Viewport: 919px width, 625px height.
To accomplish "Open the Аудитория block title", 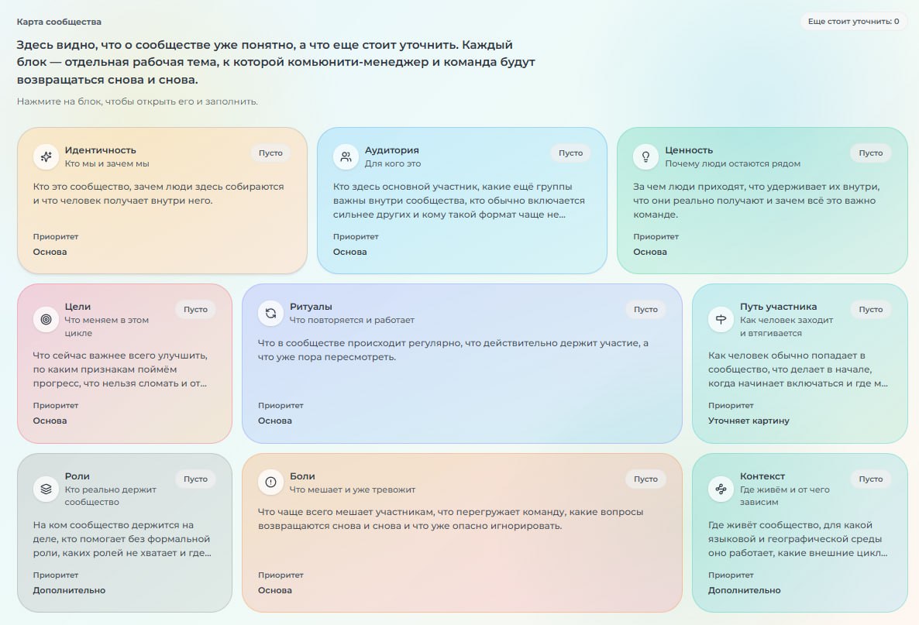I will coord(391,150).
